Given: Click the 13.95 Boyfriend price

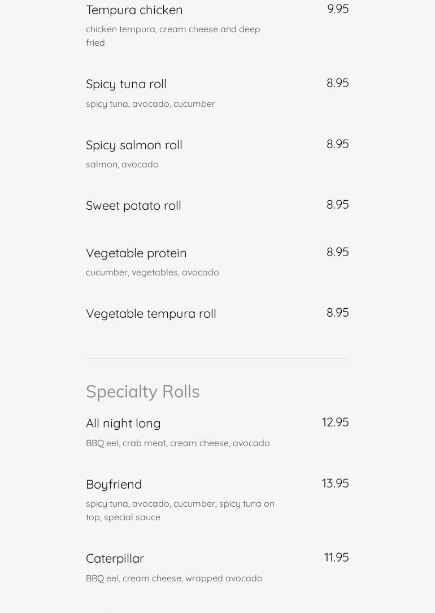Looking at the screenshot, I should click(x=335, y=483).
